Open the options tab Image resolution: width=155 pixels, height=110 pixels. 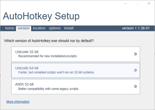click(x=55, y=28)
